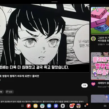The image size is (109, 109).
Task: Open the black app with notification badge
Action: 85,106
